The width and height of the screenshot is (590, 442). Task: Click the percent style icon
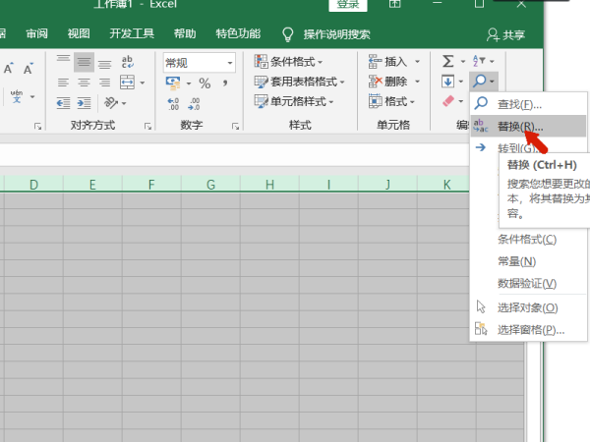point(205,83)
